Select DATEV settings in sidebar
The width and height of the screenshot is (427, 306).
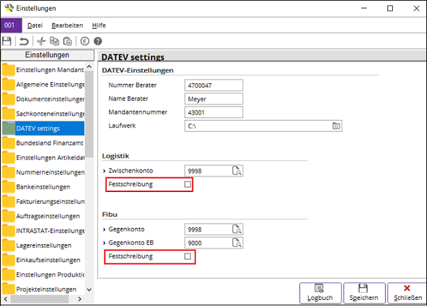(x=43, y=129)
